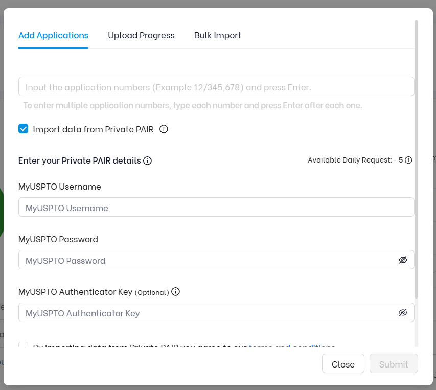Switch to the Upload Progress tab
Viewport: 436px width, 390px height.
[141, 35]
